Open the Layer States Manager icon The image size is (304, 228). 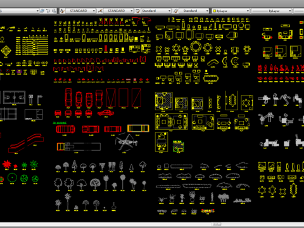click(x=54, y=11)
